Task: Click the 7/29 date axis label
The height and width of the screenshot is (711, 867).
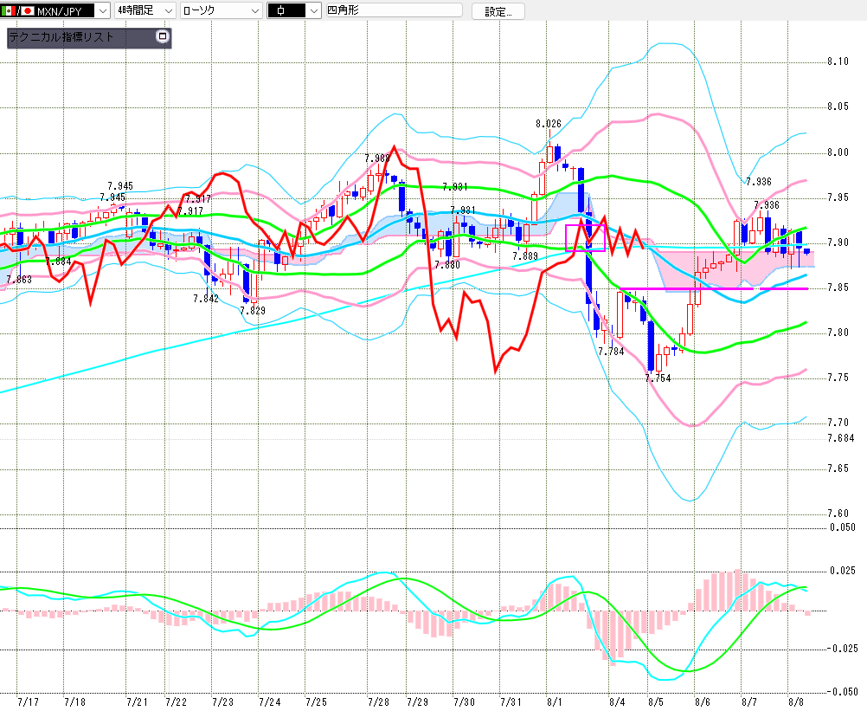Action: [x=417, y=702]
